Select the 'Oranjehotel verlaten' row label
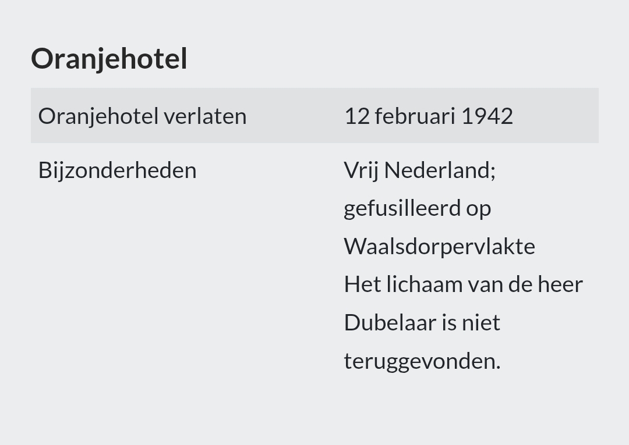The width and height of the screenshot is (629, 445). click(143, 116)
